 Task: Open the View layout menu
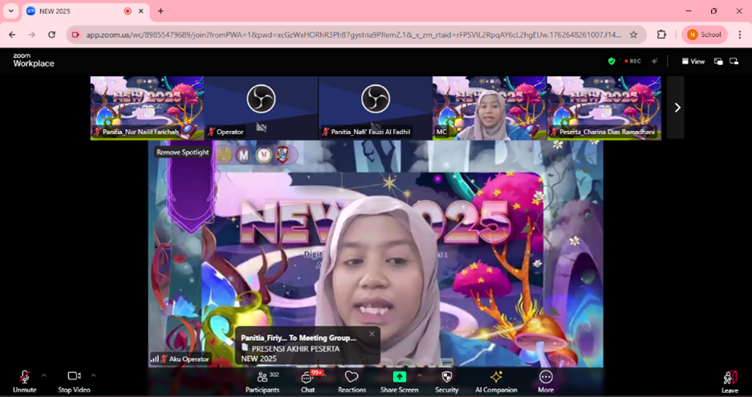pos(693,61)
